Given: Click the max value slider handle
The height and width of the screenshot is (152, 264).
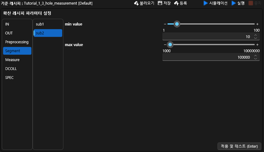Looking at the screenshot, I should tap(170, 45).
